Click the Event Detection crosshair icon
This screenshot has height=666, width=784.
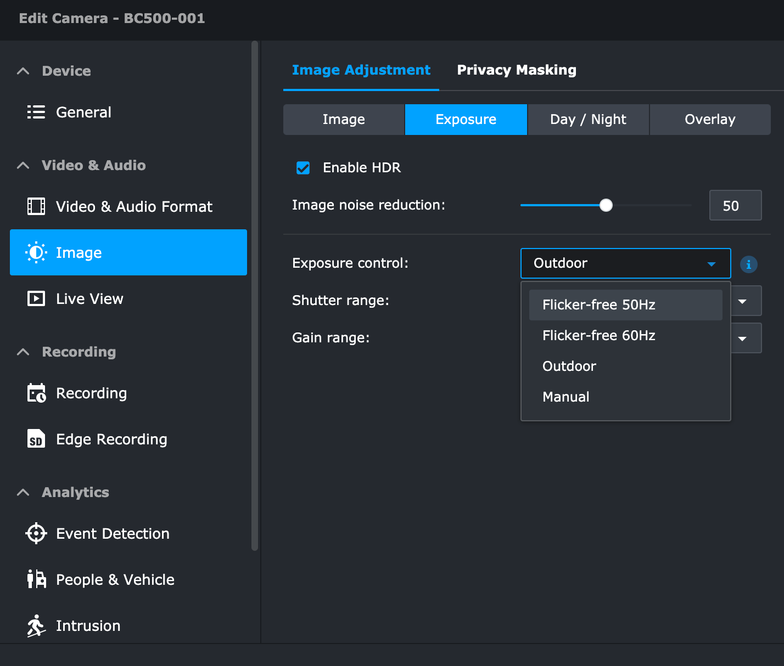point(36,534)
